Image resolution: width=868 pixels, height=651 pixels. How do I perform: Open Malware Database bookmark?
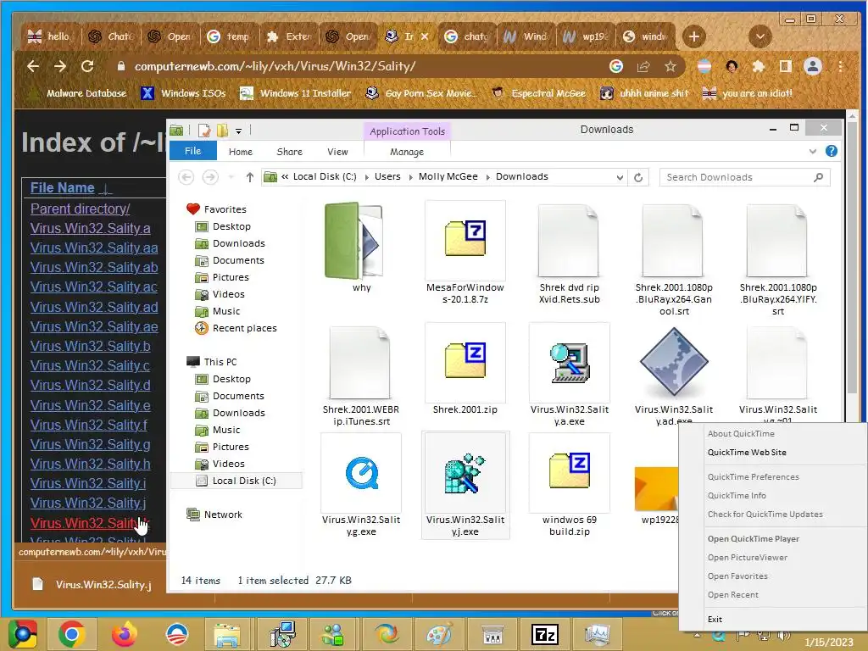click(77, 93)
